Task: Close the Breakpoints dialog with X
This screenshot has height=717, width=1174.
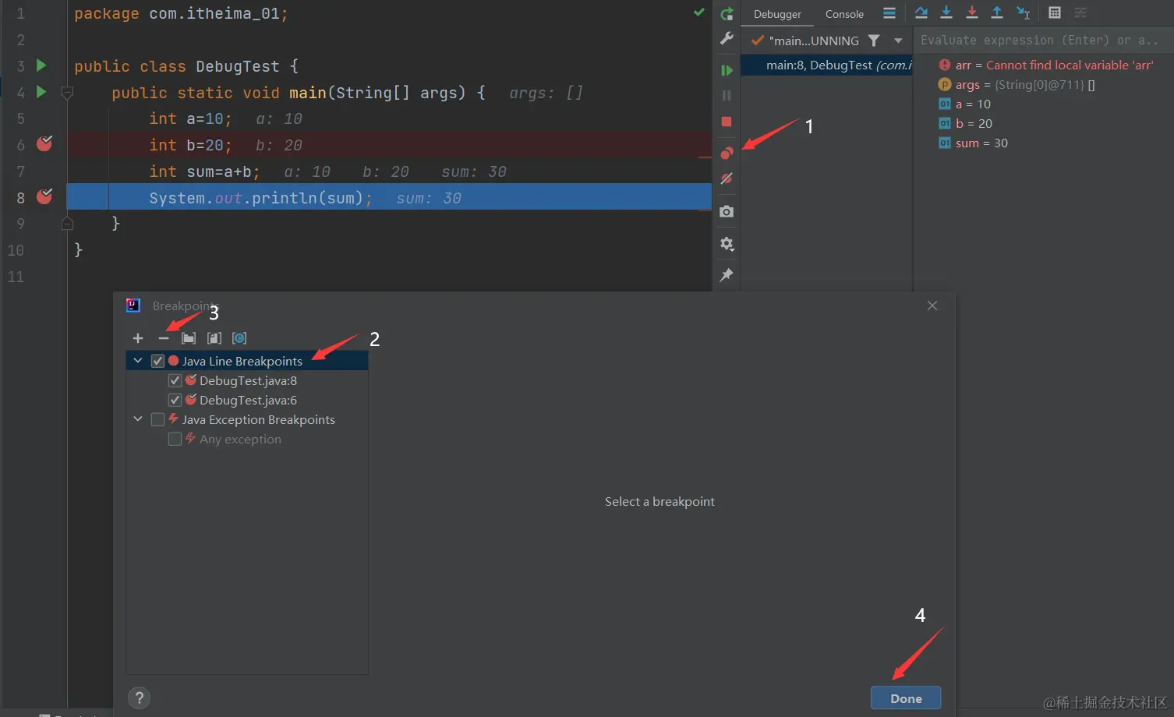Action: coord(932,306)
